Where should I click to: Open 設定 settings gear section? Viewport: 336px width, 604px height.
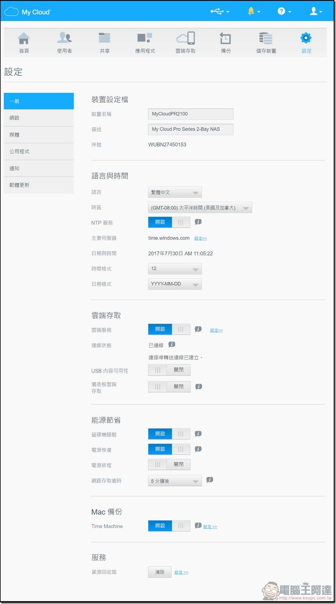tap(306, 43)
